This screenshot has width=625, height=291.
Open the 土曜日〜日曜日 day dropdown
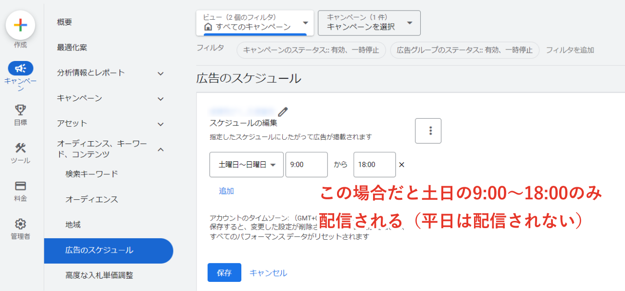(x=247, y=165)
